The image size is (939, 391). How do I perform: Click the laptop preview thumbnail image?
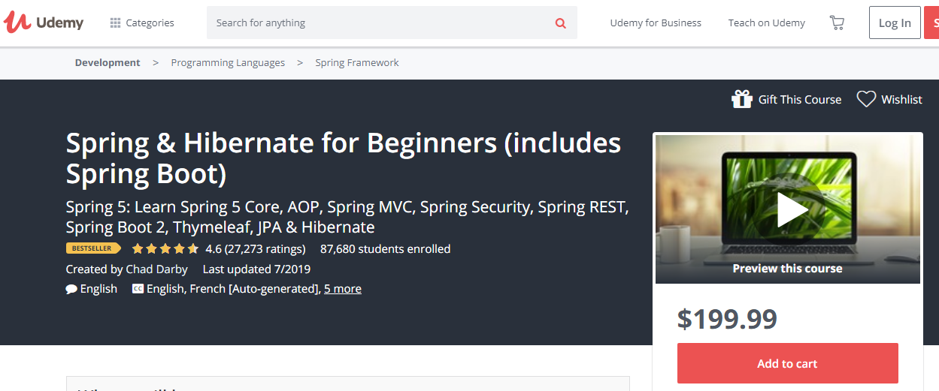(788, 209)
